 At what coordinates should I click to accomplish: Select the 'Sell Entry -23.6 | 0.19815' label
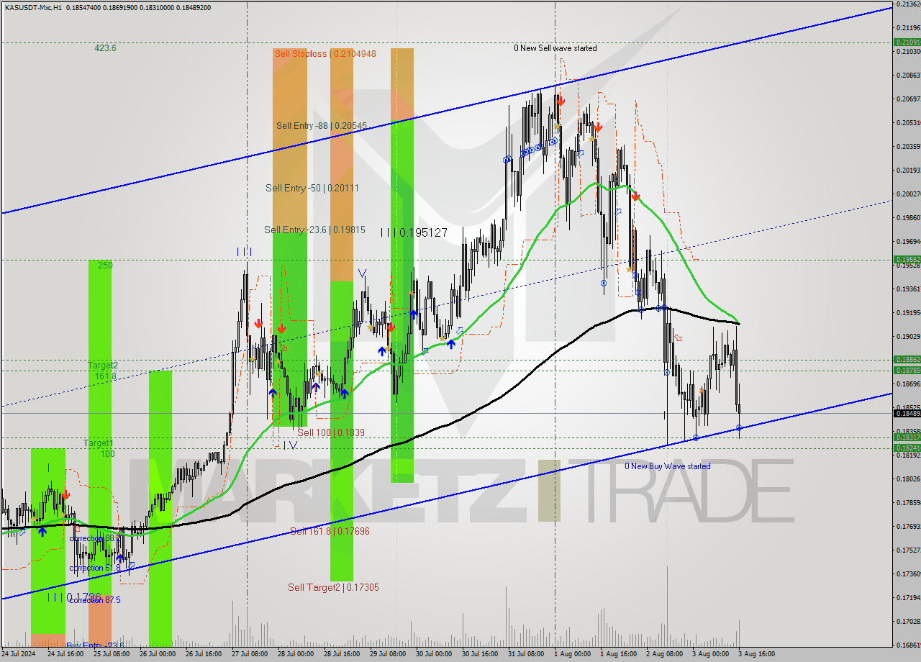coord(314,230)
